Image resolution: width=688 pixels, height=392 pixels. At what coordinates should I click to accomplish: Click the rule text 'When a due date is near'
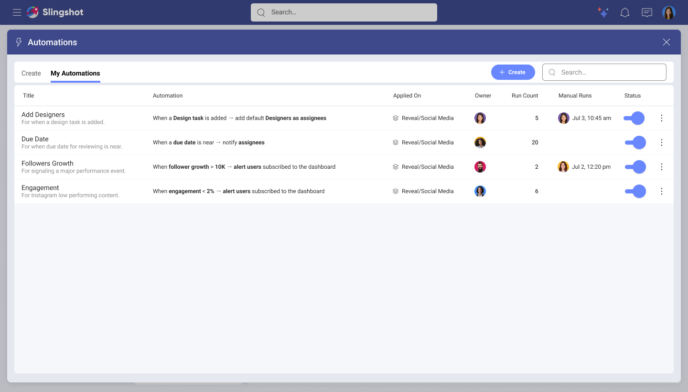[183, 142]
